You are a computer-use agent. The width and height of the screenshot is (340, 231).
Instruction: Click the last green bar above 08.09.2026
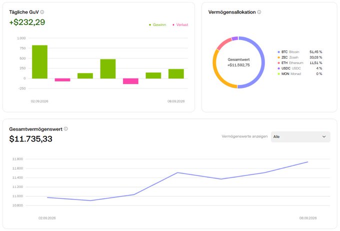[x=176, y=73]
